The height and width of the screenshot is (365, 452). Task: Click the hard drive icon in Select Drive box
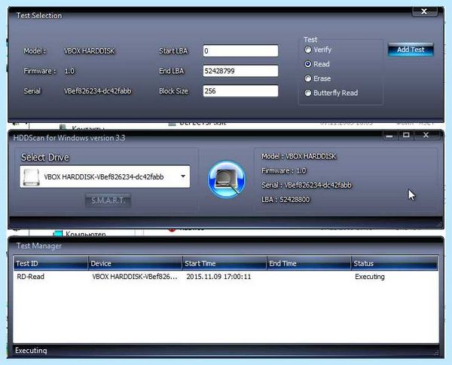click(31, 177)
